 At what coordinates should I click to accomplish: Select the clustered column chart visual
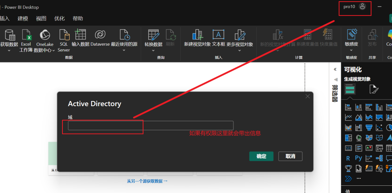pos(379,108)
